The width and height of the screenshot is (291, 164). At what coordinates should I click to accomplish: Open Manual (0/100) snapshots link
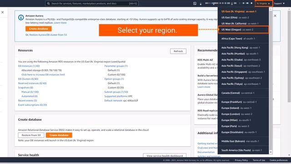point(30,92)
